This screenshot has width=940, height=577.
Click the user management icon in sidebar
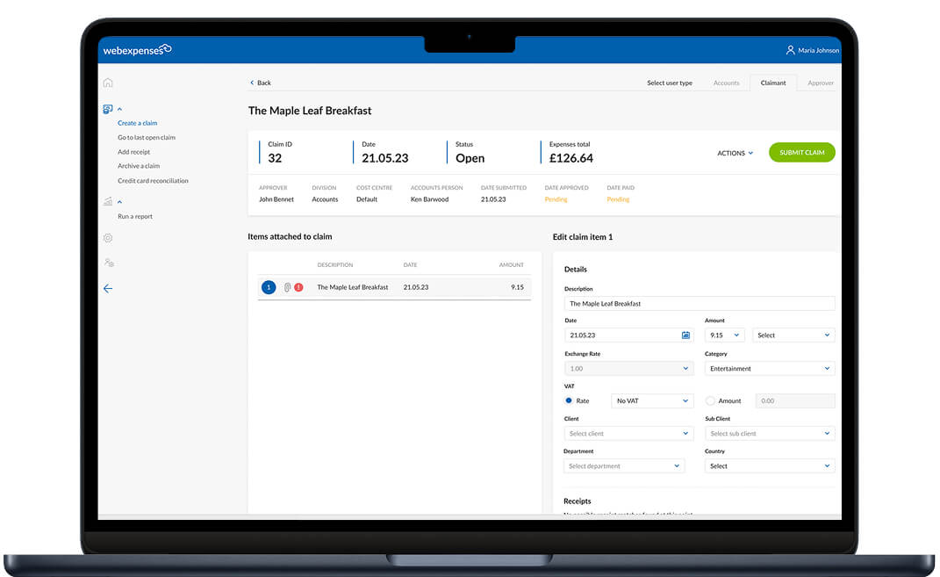tap(108, 263)
